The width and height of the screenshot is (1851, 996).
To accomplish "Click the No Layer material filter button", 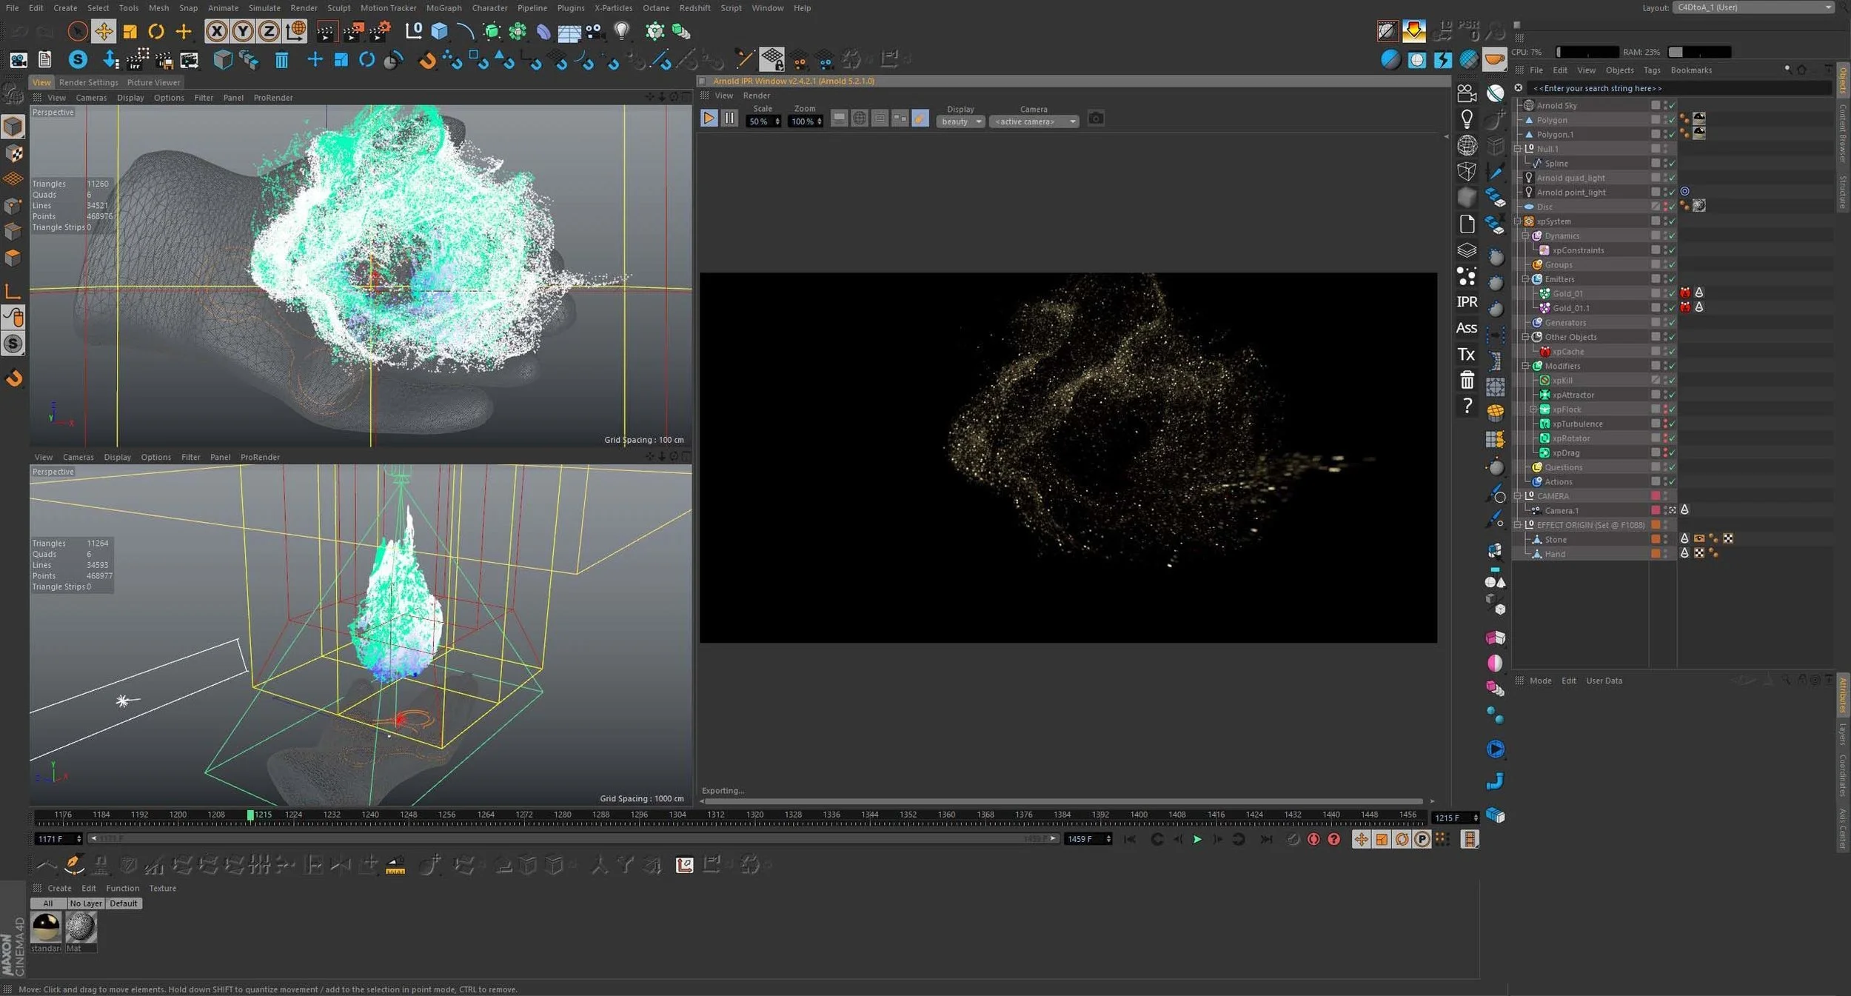I will coord(86,903).
